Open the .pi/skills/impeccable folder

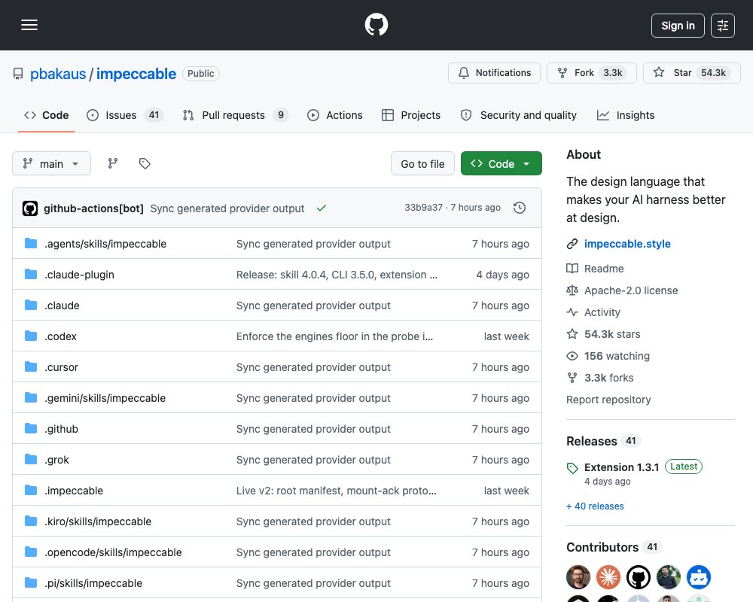93,582
